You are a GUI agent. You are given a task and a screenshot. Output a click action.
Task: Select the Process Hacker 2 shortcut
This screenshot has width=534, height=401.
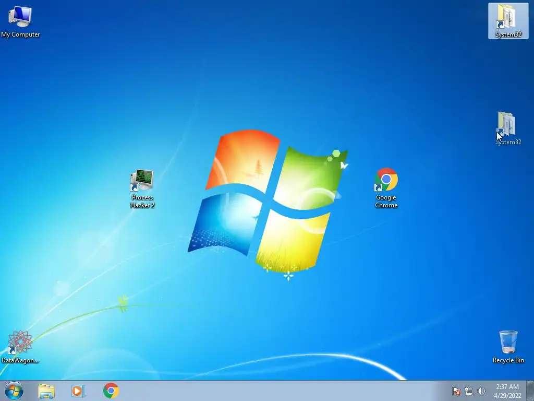(142, 188)
